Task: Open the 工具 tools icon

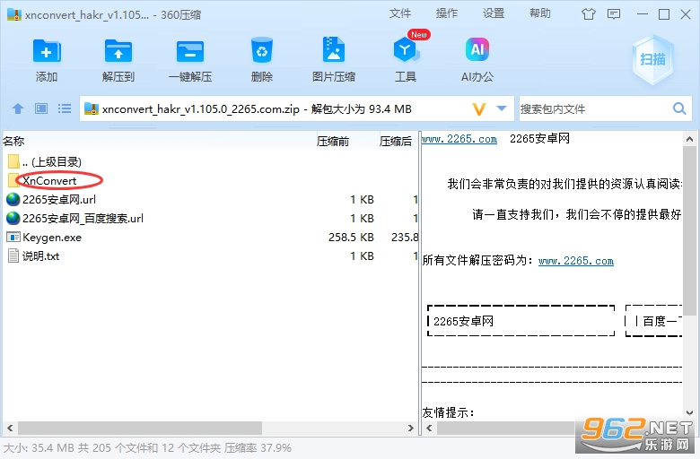Action: point(406,50)
